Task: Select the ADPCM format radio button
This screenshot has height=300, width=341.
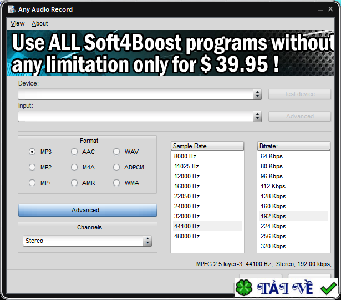Action: click(116, 167)
